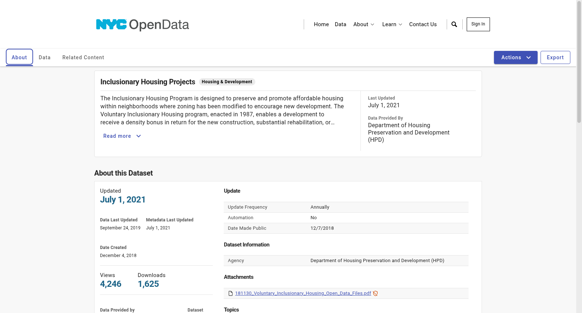Select the Annually update frequency value
This screenshot has height=313, width=582.
[x=320, y=207]
